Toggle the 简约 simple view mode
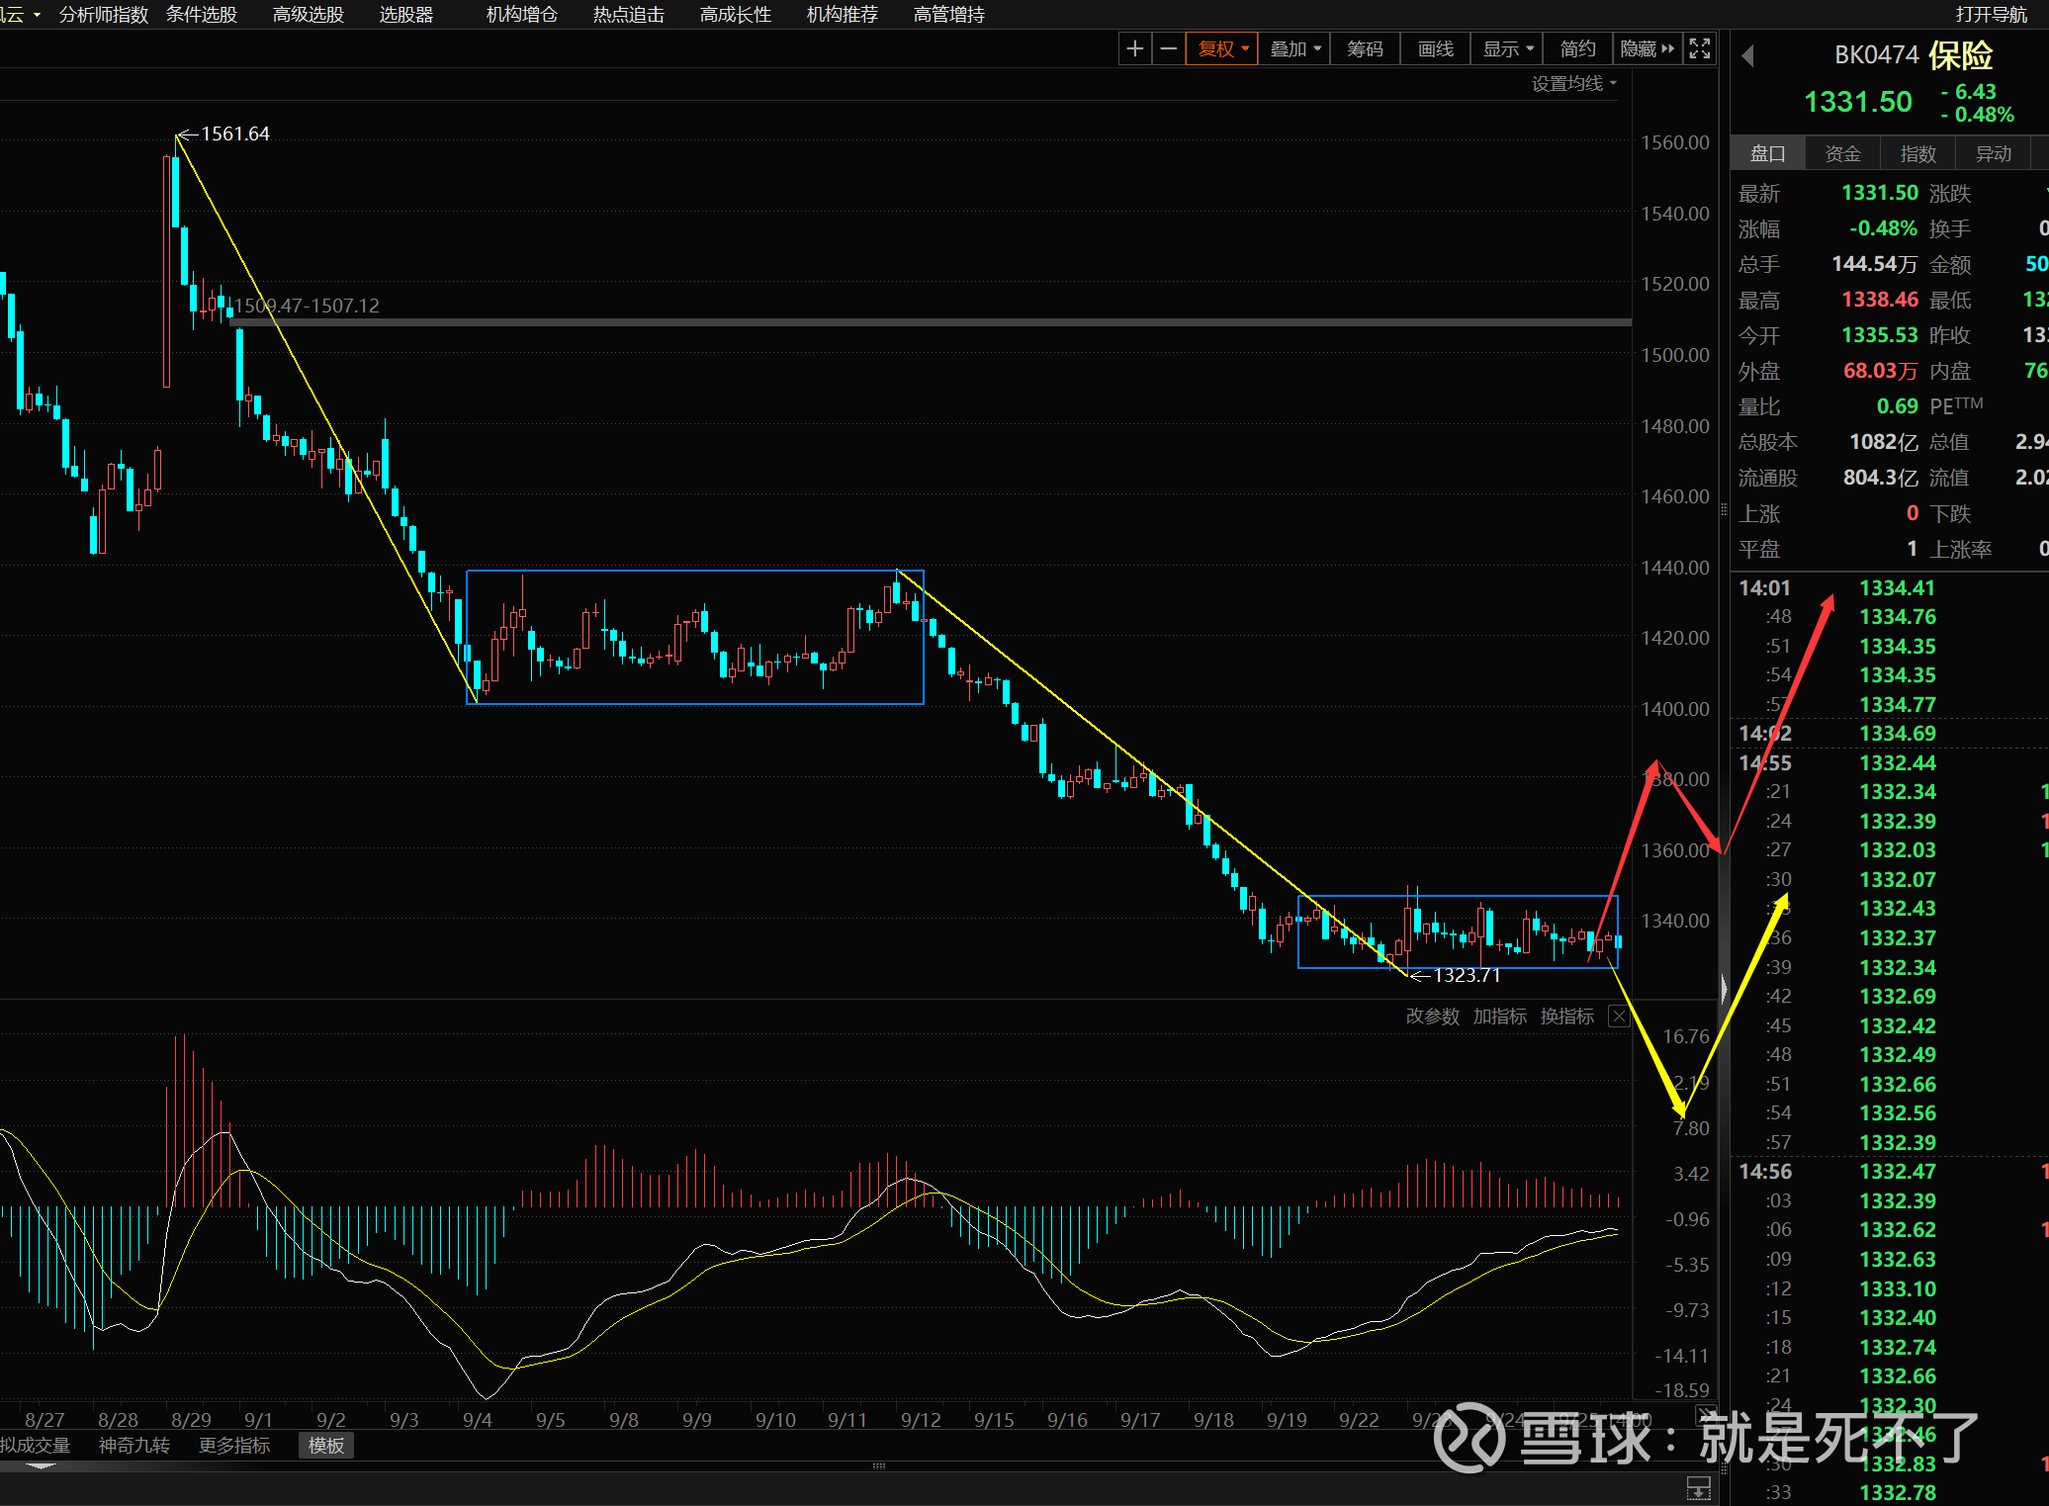 pos(1577,48)
